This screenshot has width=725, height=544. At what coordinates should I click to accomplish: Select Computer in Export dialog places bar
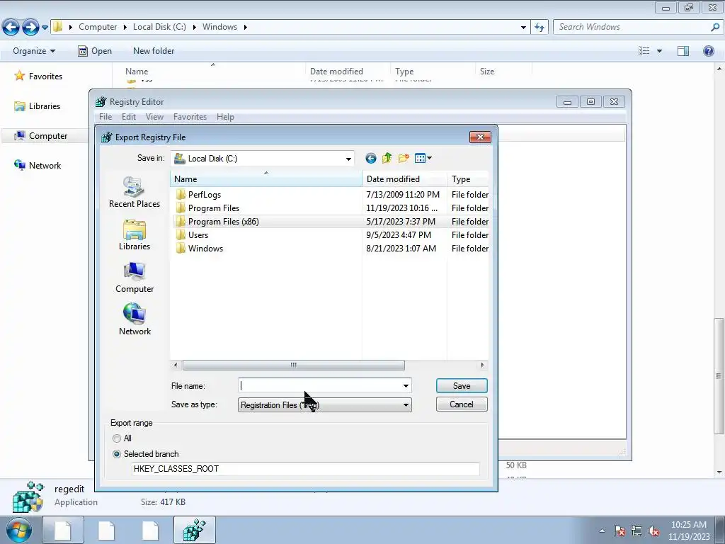coord(135,278)
